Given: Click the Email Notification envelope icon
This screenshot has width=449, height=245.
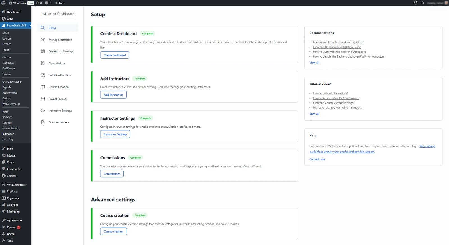Looking at the screenshot, I should [x=43, y=75].
